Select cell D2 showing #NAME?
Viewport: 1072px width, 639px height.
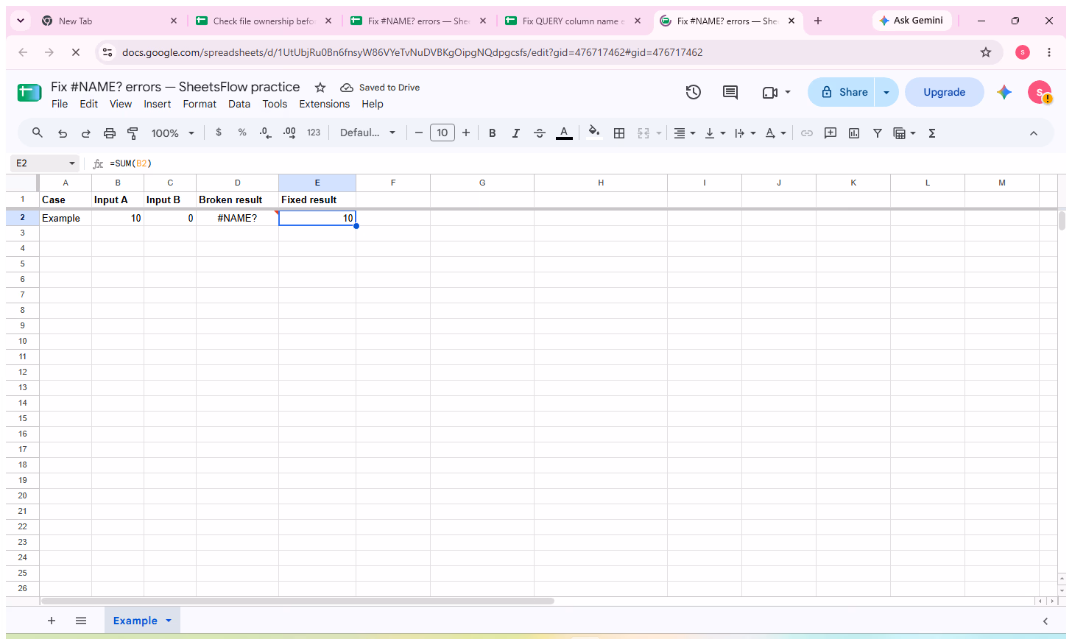pyautogui.click(x=237, y=218)
